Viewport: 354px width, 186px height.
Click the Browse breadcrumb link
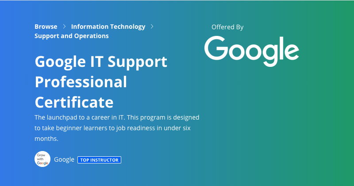(46, 27)
